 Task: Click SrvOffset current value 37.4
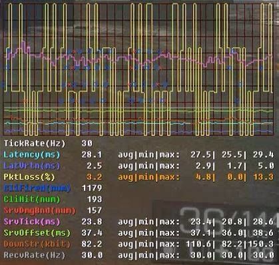92,233
